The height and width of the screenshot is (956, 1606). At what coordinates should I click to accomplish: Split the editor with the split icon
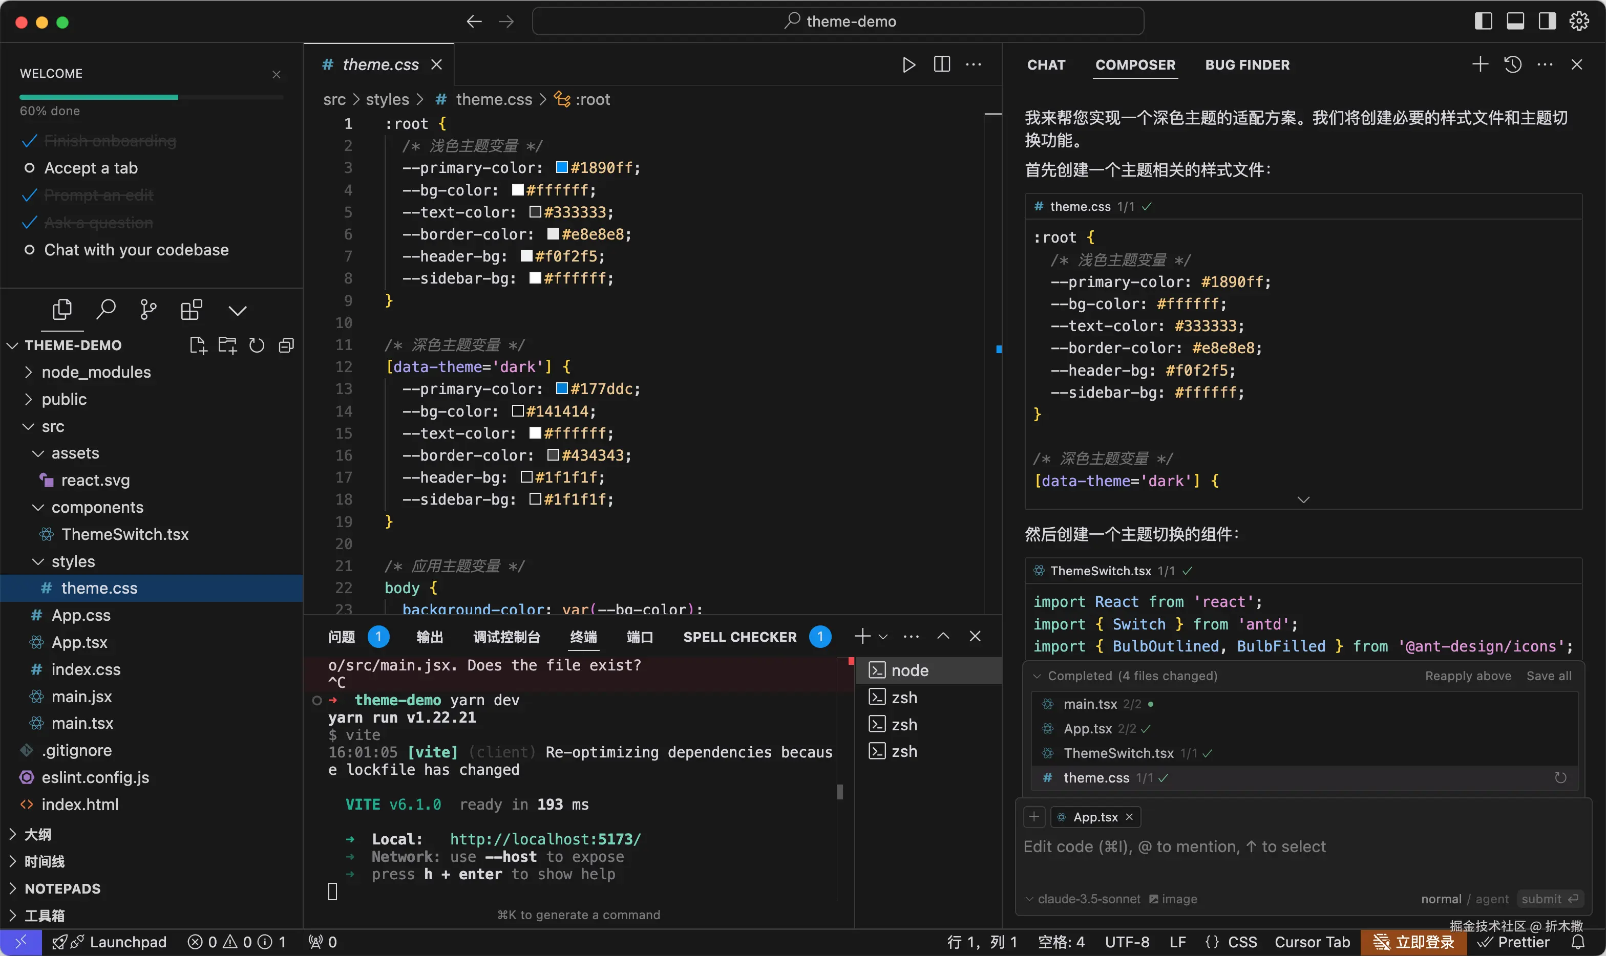pyautogui.click(x=942, y=64)
